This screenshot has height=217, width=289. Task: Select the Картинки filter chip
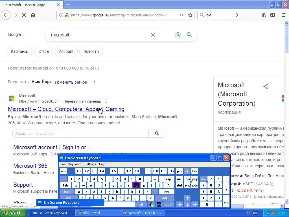coord(19,51)
